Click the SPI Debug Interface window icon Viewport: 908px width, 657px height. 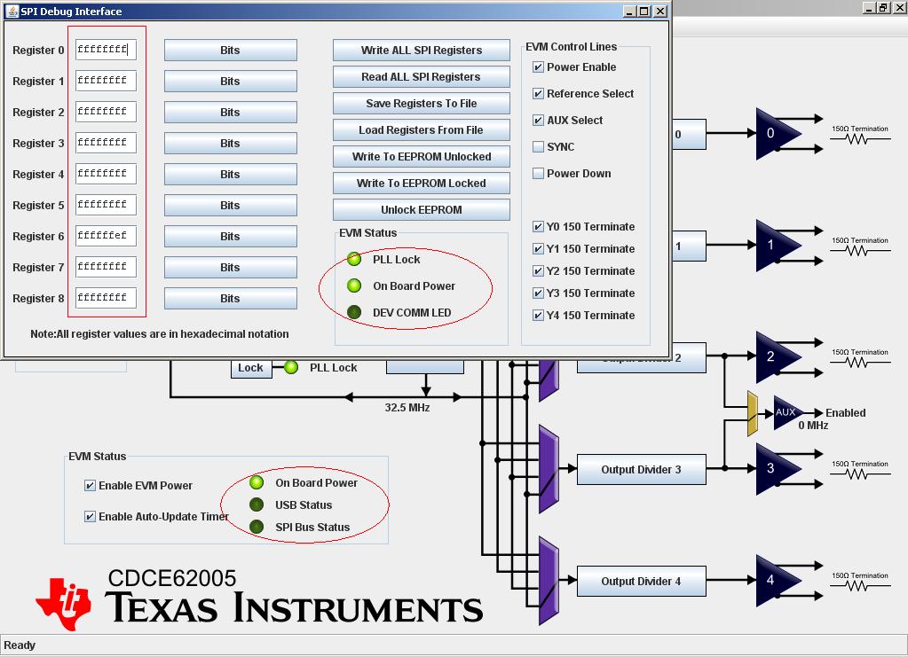[x=12, y=11]
